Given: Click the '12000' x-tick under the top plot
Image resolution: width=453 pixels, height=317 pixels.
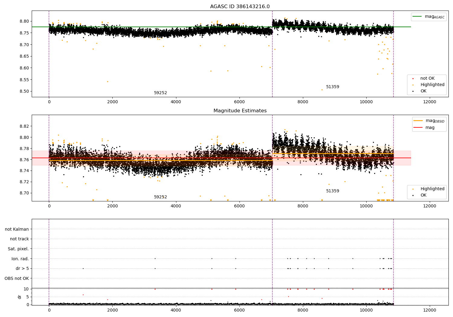Looking at the screenshot, I should point(430,102).
